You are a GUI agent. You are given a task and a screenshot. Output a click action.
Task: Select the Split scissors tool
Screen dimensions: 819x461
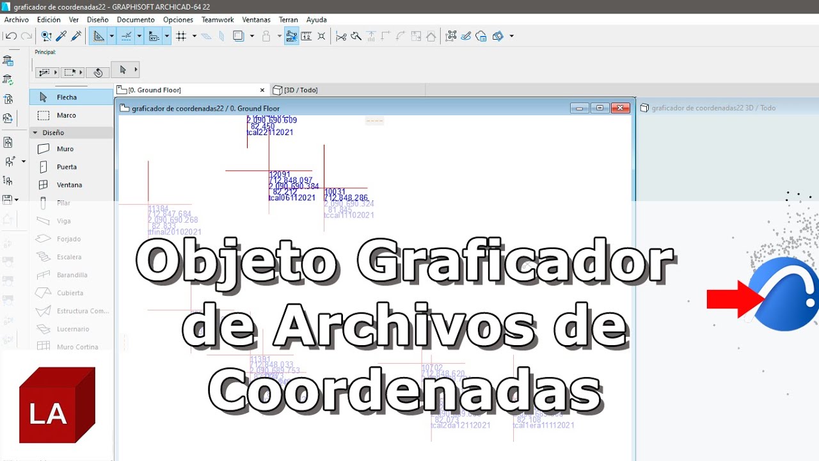tap(341, 36)
